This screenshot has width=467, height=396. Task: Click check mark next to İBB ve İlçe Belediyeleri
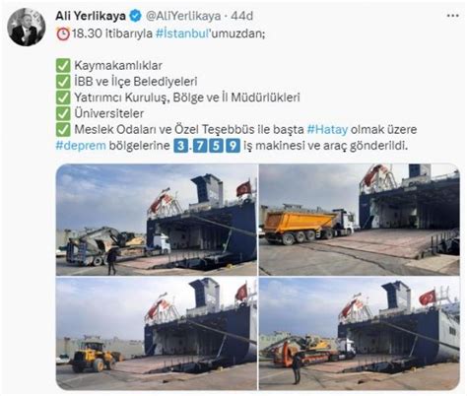coord(63,82)
